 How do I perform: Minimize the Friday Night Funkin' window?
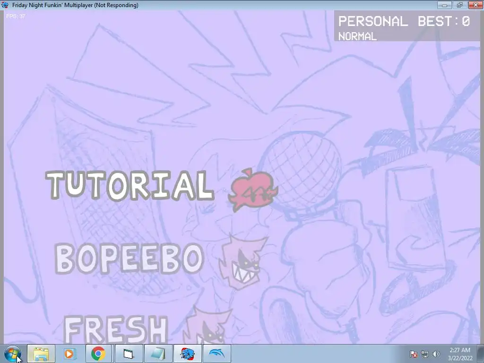(444, 5)
